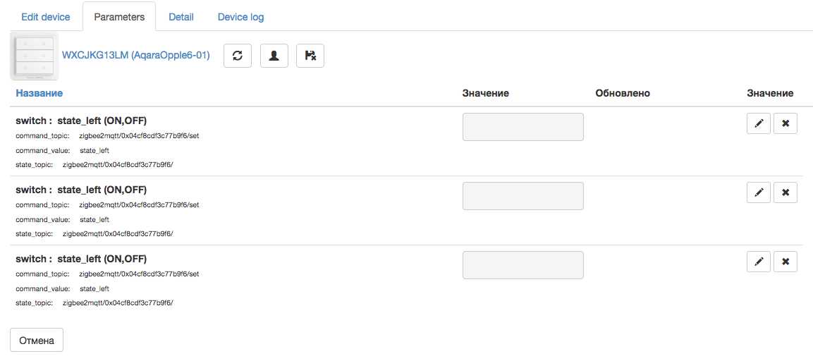Sort by the Название column header
The image size is (813, 361).
[39, 93]
